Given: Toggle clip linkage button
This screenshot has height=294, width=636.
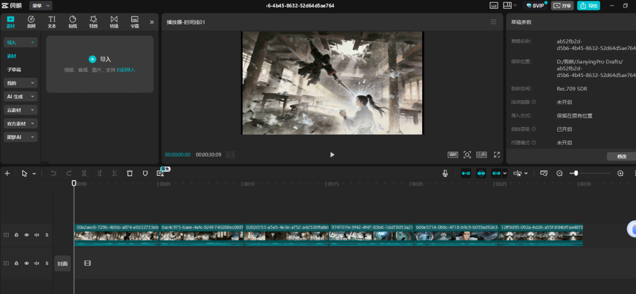Looking at the screenshot, I should click(496, 173).
